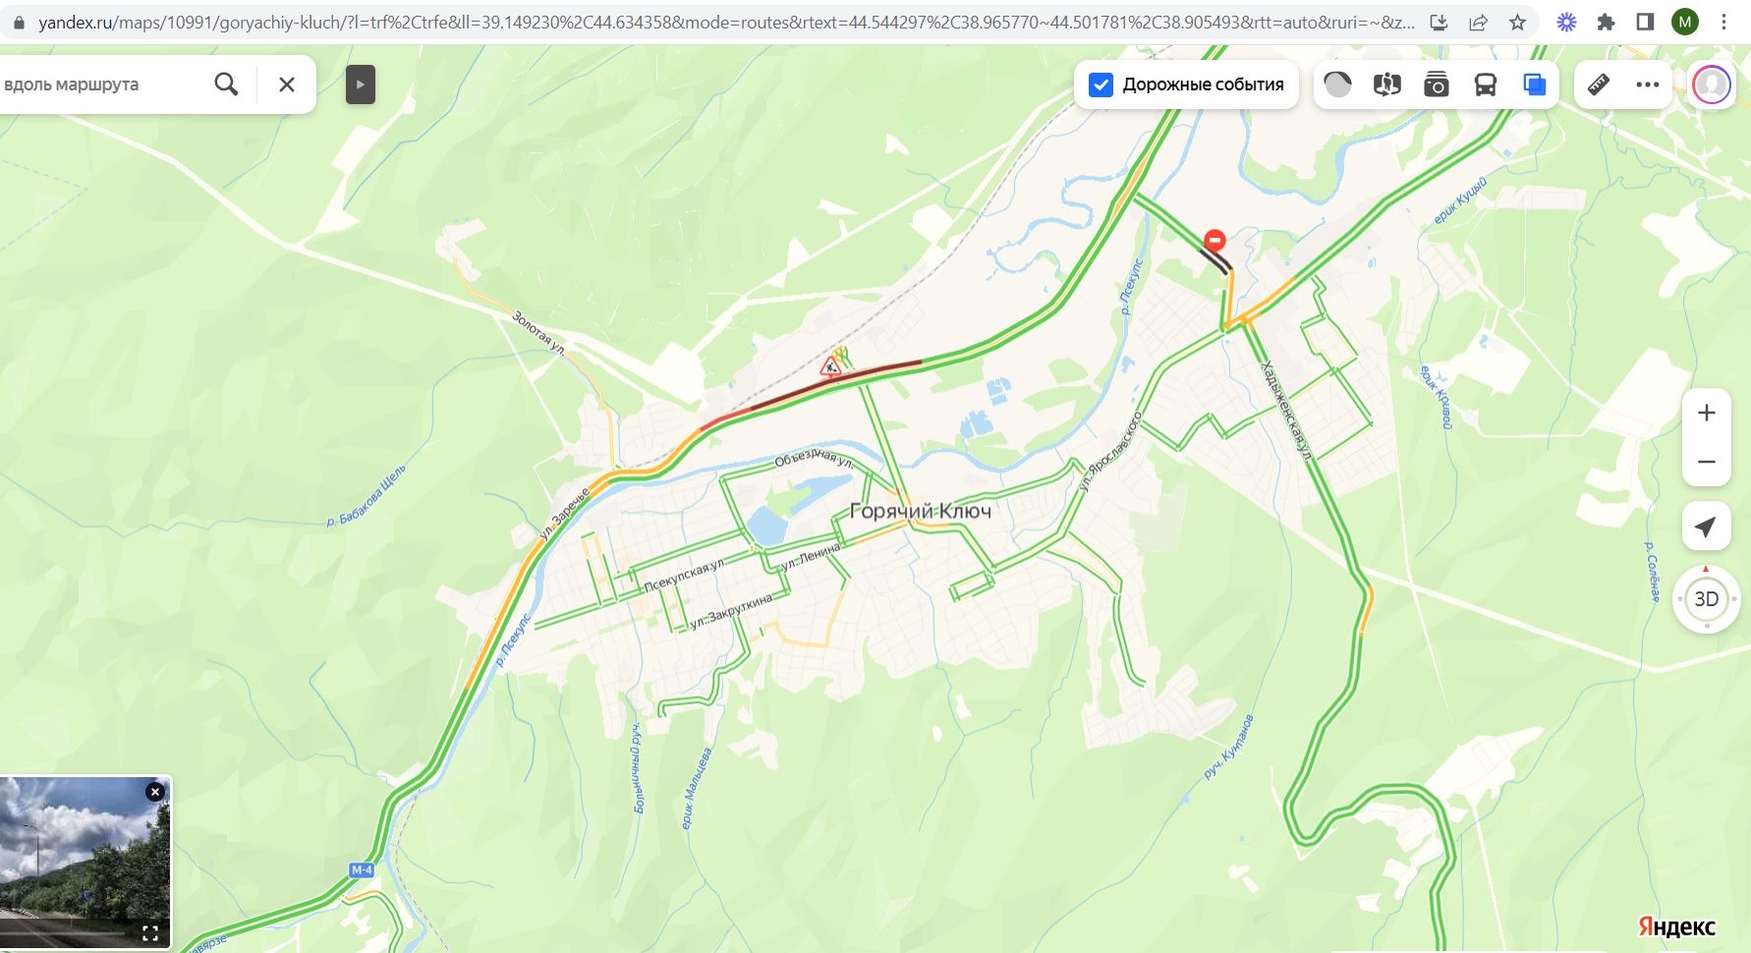
Task: Locate me with arrow button
Action: pyautogui.click(x=1706, y=527)
